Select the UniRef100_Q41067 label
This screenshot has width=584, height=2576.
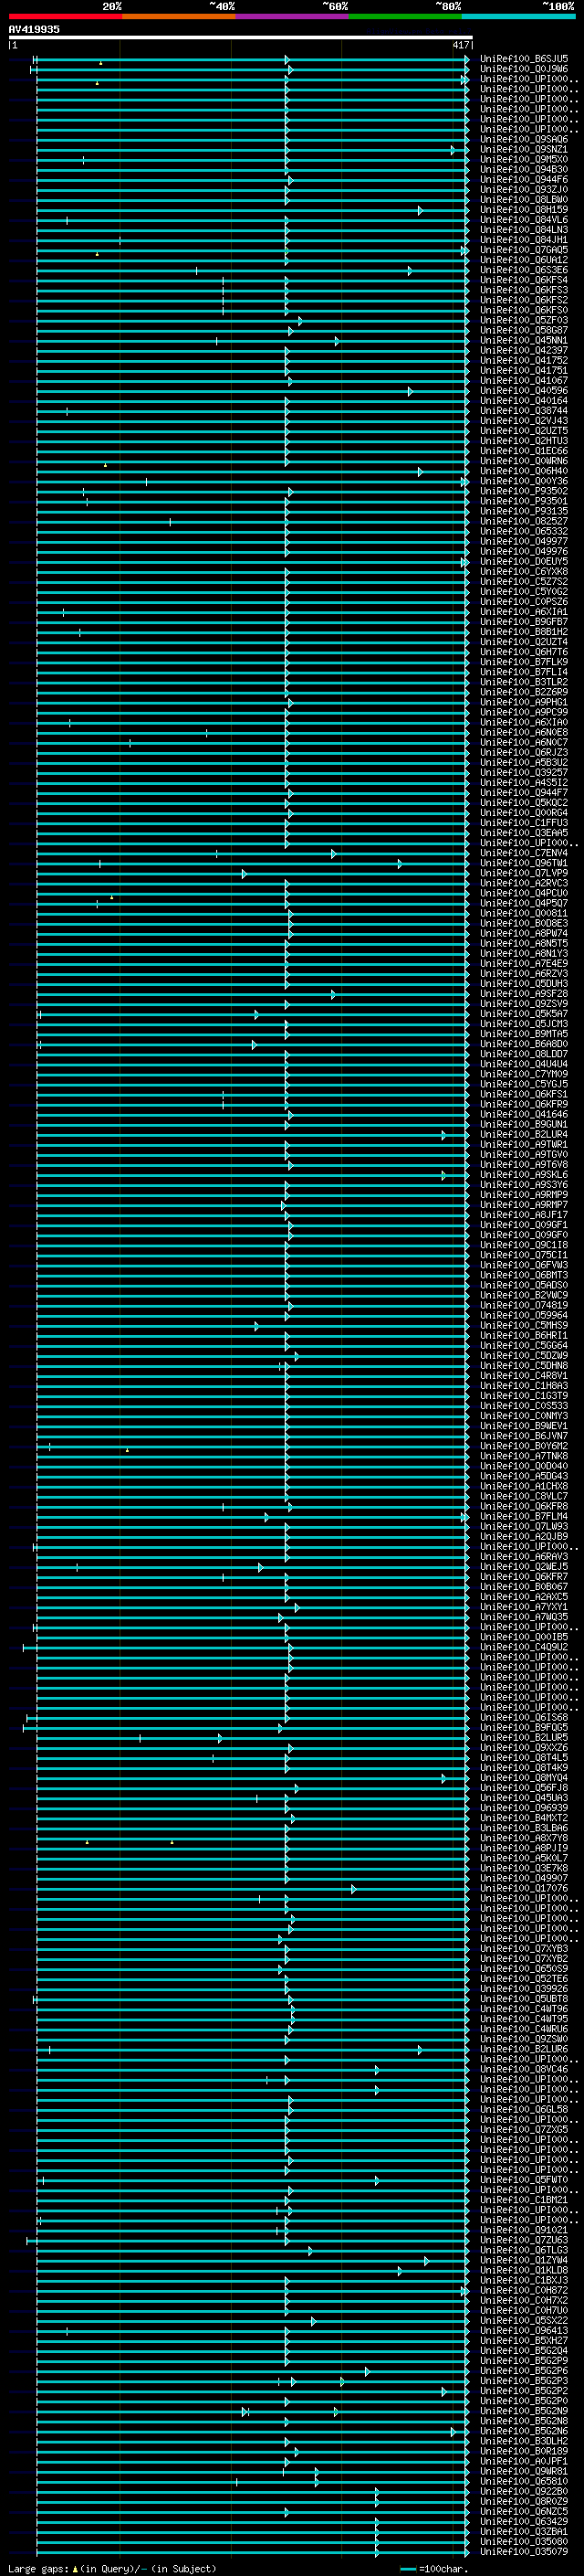(x=524, y=380)
